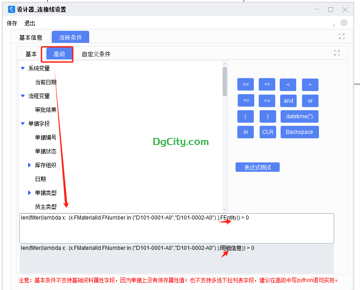Save settings via 保存
360x290 pixels.
[x=12, y=23]
